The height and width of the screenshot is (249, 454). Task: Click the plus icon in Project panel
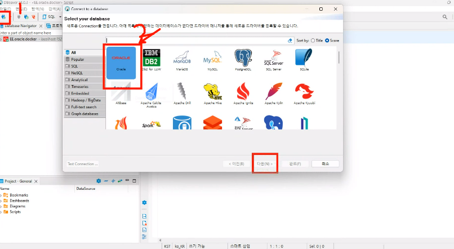[x=113, y=181]
